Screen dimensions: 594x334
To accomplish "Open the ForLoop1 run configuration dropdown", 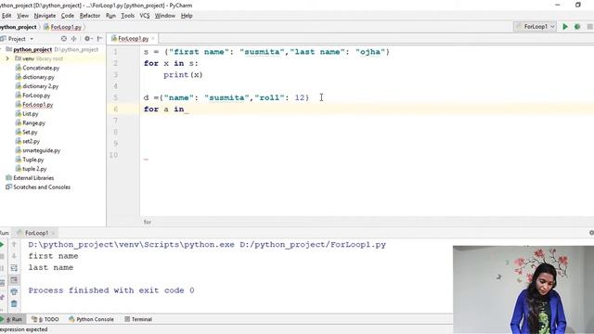I will 535,27.
